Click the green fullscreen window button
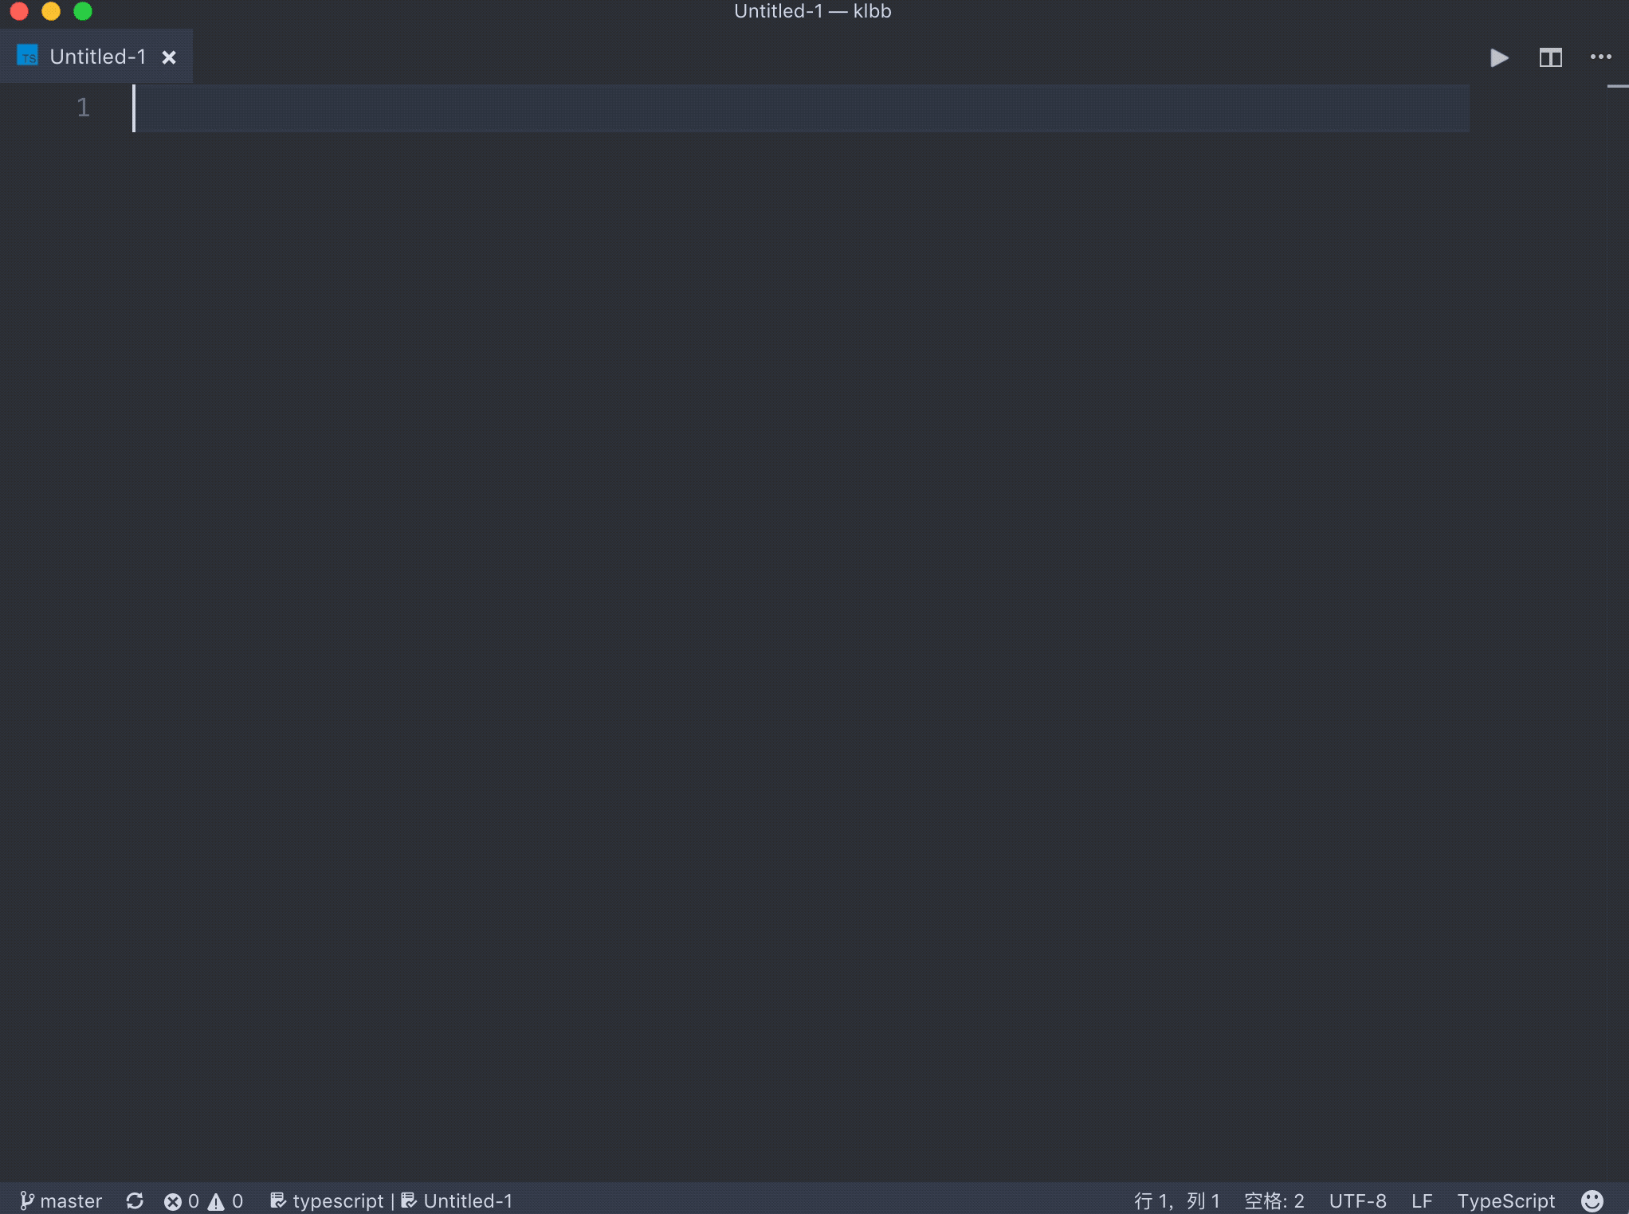The height and width of the screenshot is (1214, 1629). (83, 11)
